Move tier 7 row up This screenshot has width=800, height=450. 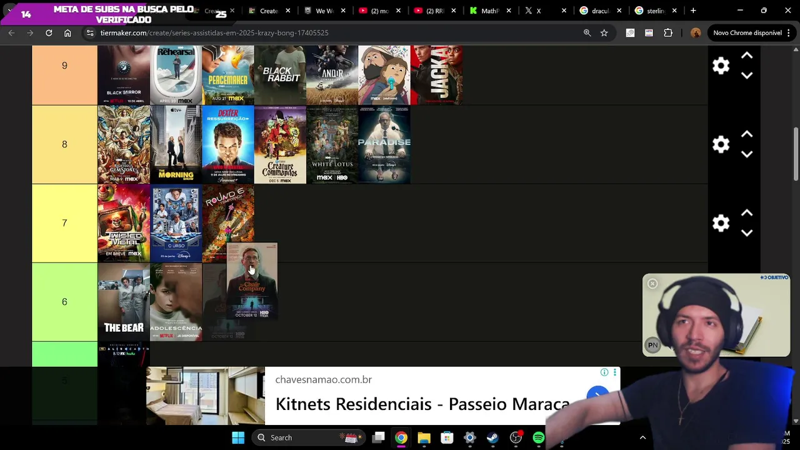[x=747, y=213]
